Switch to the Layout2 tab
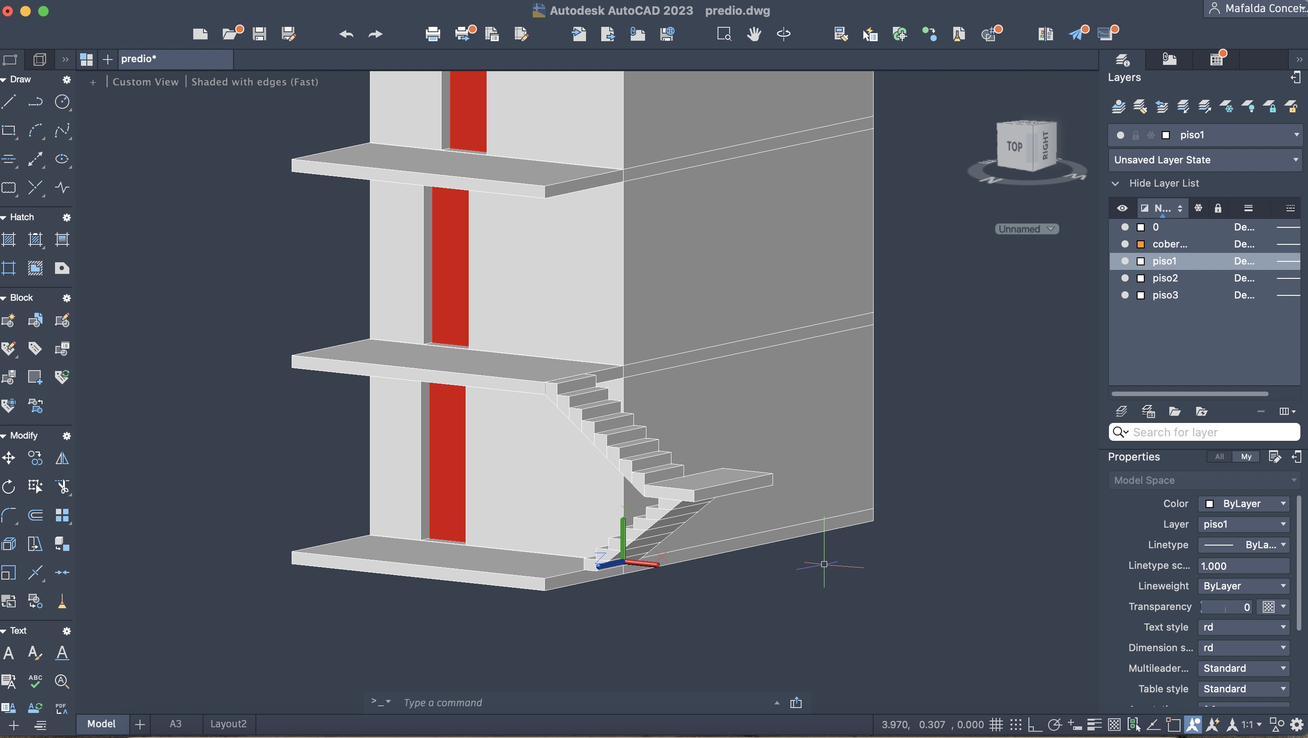 click(228, 724)
